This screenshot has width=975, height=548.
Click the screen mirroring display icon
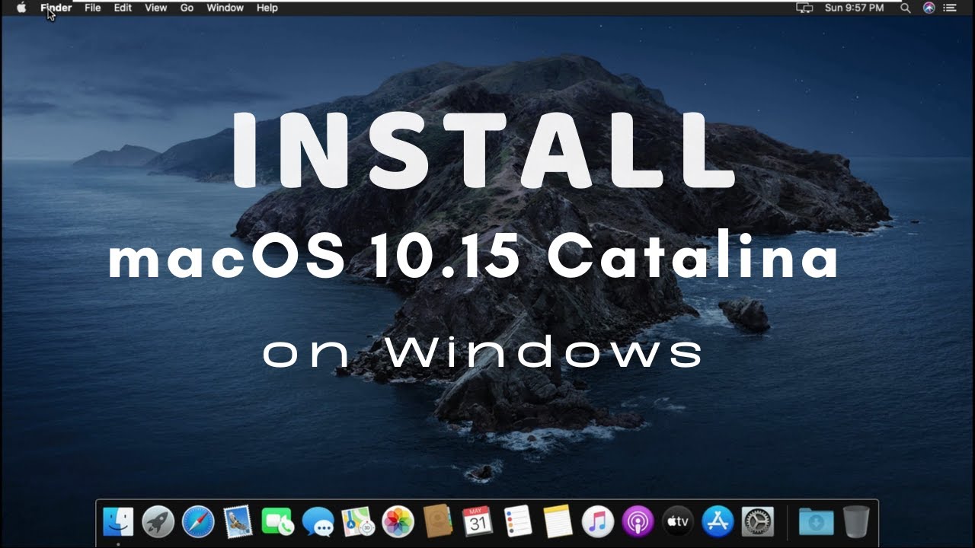(804, 8)
